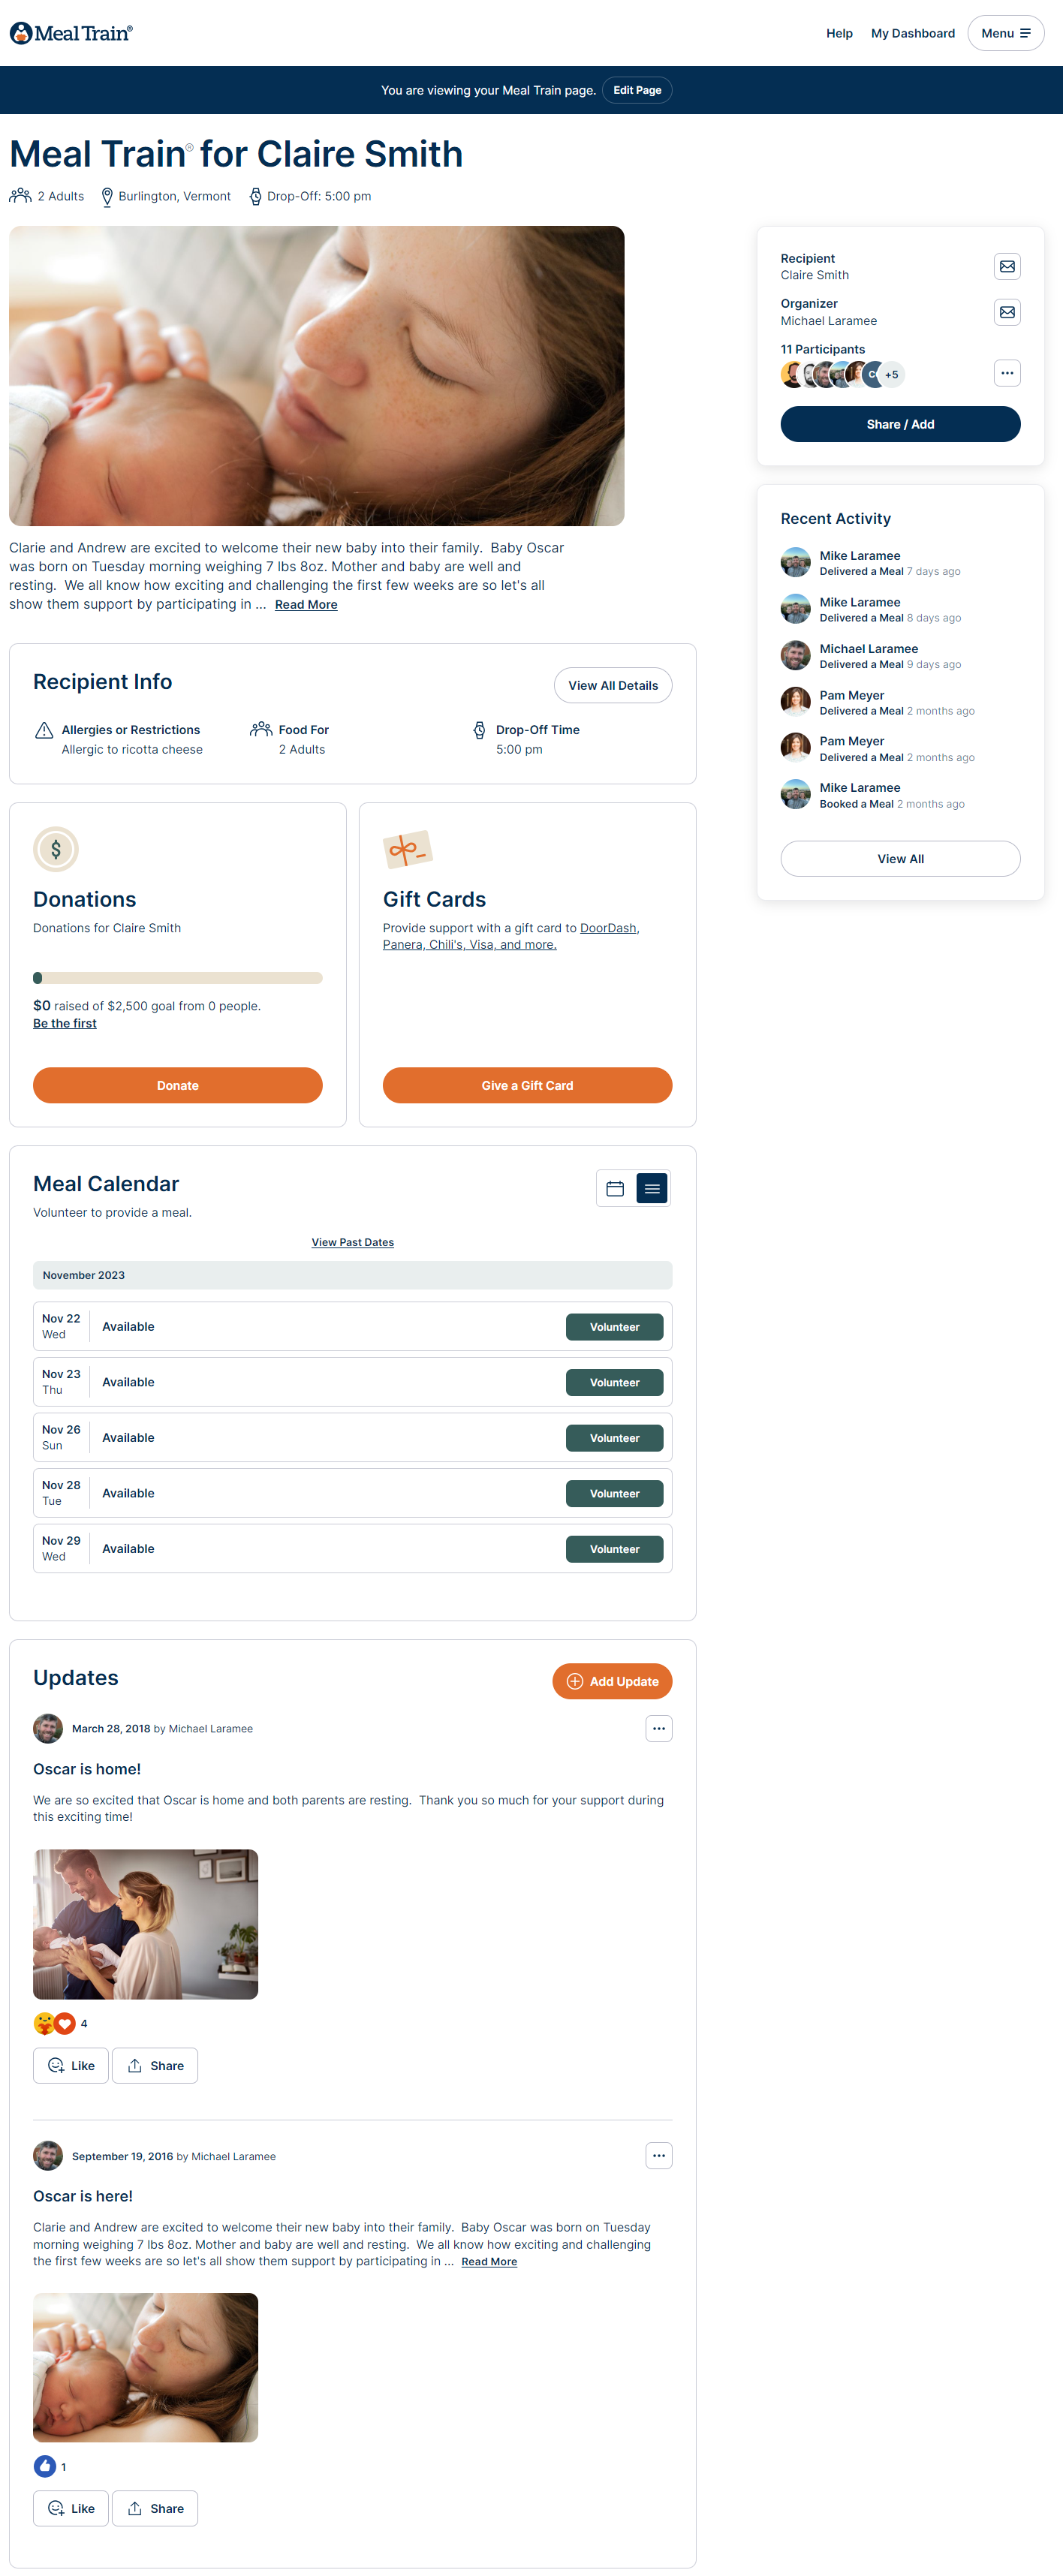This screenshot has width=1063, height=2576.
Task: Volunteer for Nov 23 meal
Action: (x=614, y=1382)
